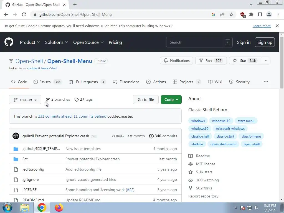Click the MIT license scale icon

pos(191,164)
